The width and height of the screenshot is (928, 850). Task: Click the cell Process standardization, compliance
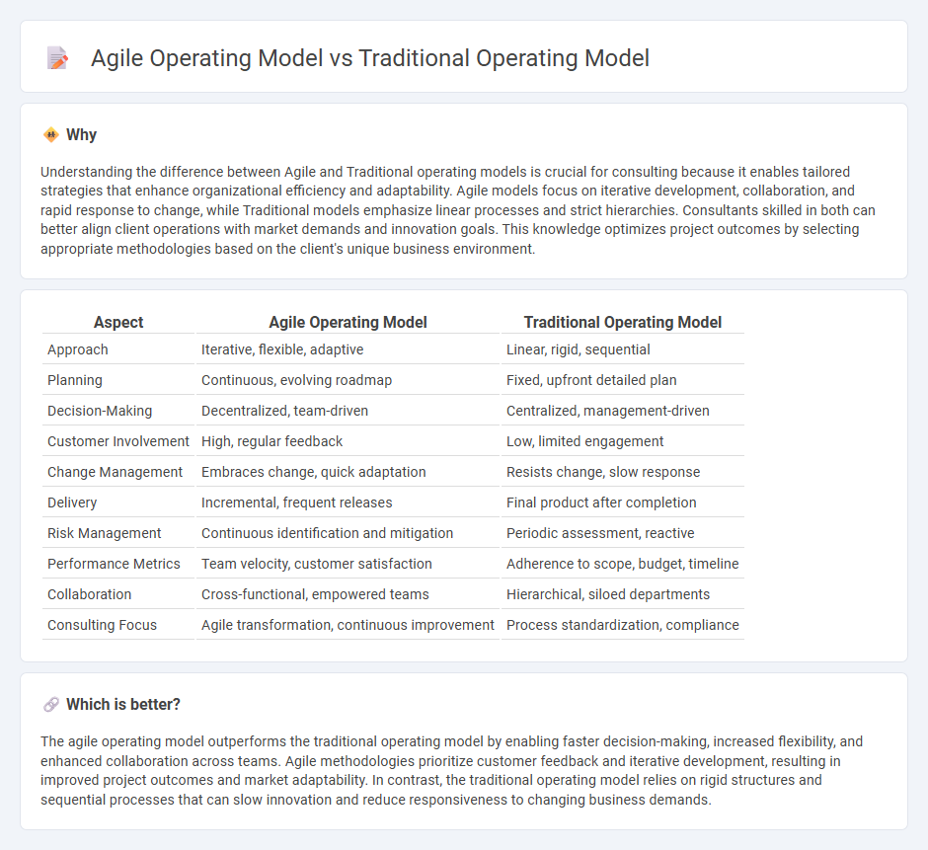(x=623, y=625)
